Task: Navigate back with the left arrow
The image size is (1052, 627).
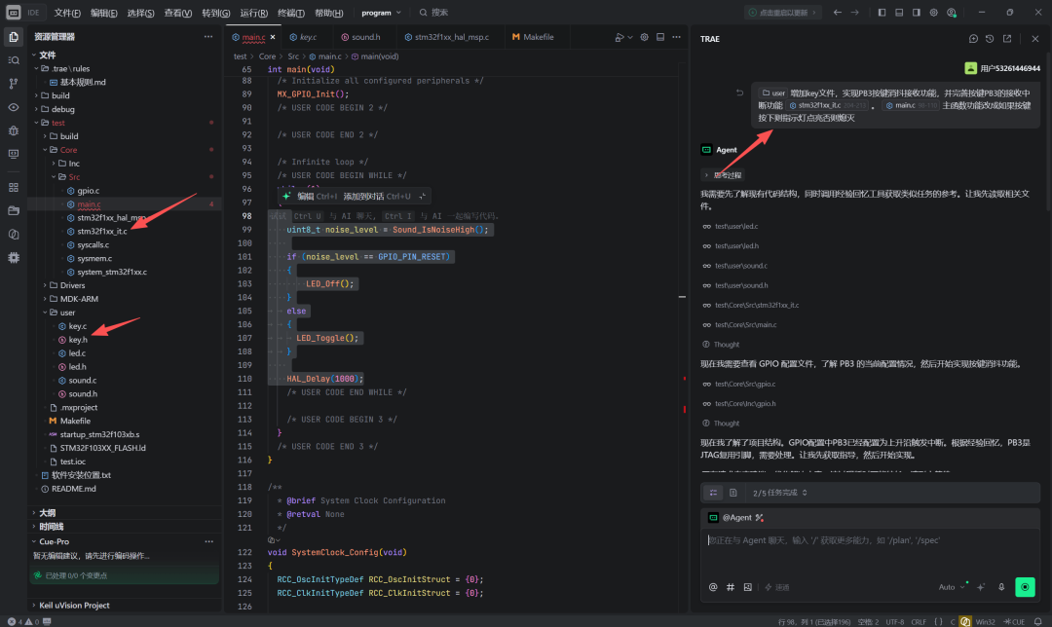Action: [x=837, y=12]
